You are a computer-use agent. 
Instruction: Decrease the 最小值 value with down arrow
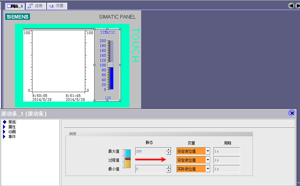coord(168,170)
